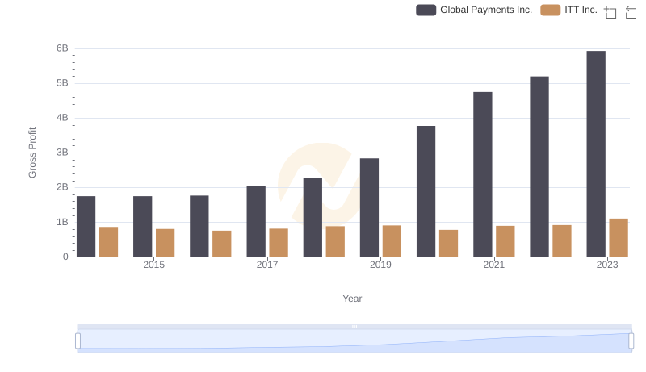Click the zoom area select icon
646x372 pixels.
(x=610, y=12)
